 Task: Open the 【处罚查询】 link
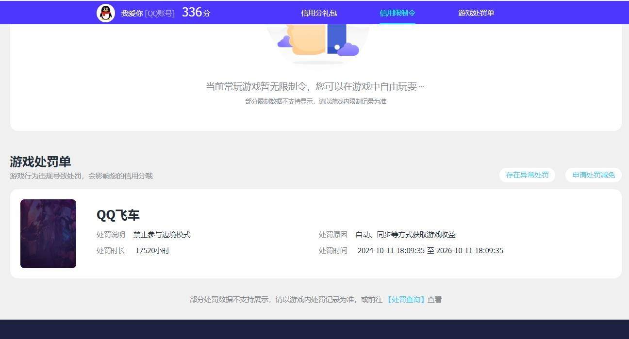pos(406,300)
